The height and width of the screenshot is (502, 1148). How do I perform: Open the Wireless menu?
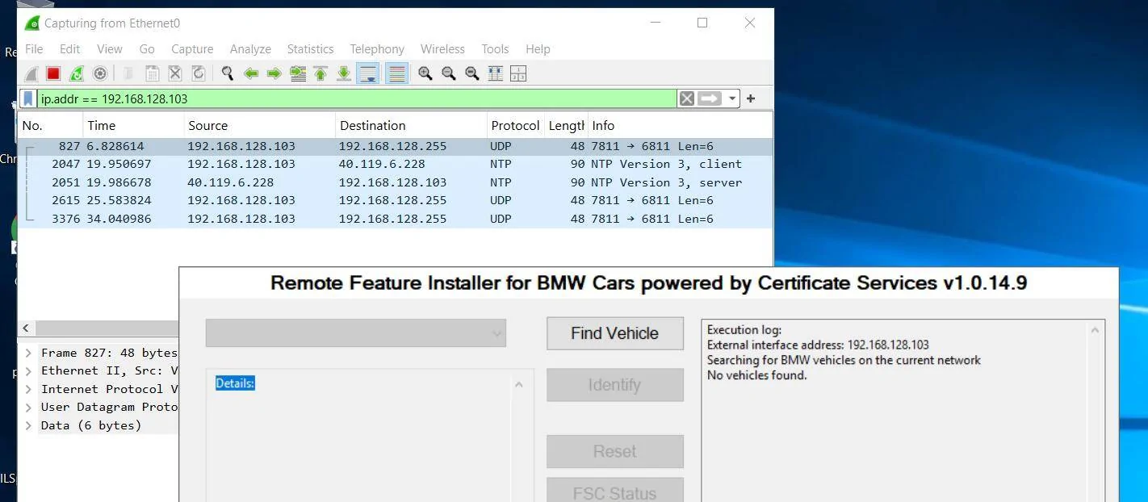(442, 49)
